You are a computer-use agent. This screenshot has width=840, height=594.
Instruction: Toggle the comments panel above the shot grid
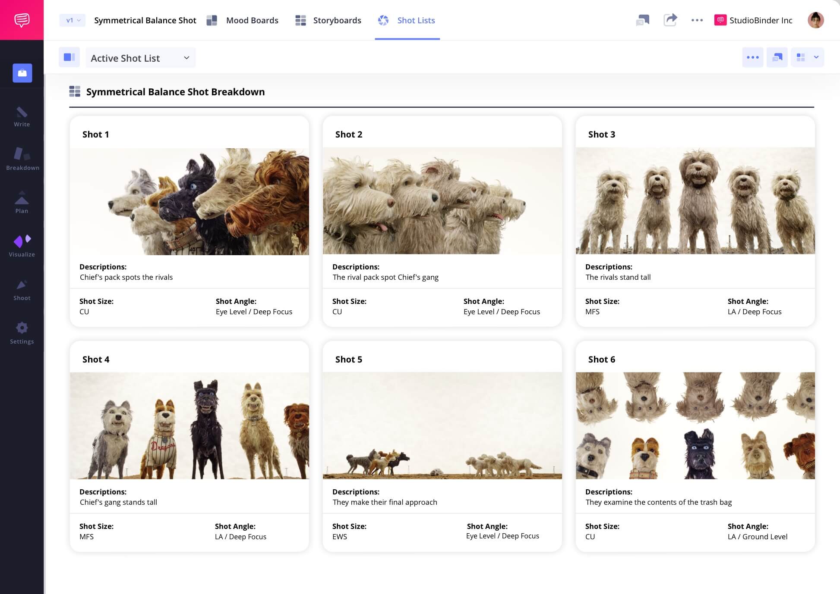click(777, 57)
